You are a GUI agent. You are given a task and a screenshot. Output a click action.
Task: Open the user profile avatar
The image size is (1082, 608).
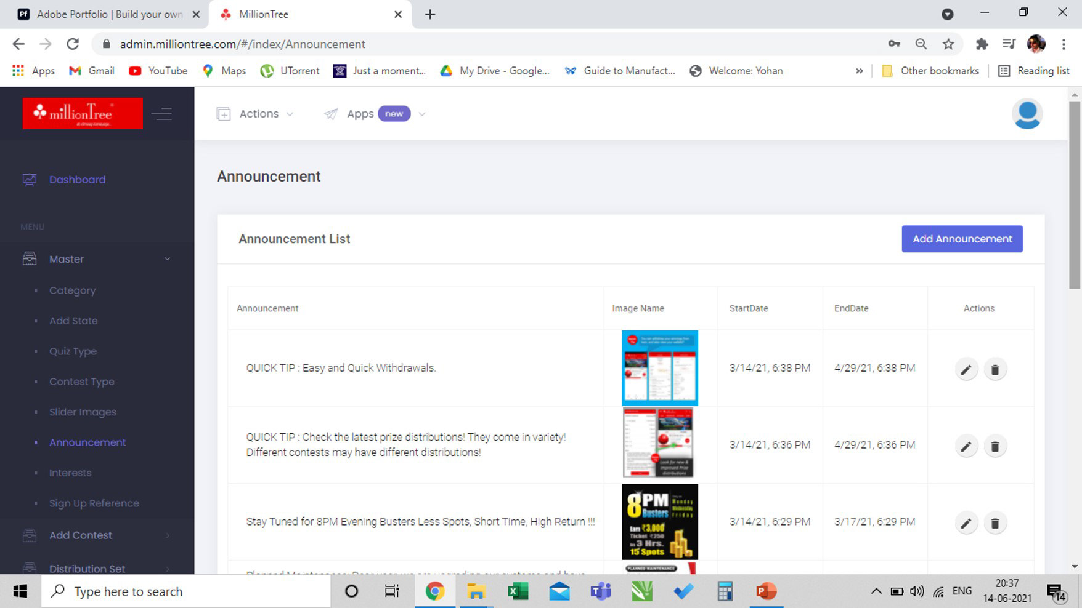pos(1027,114)
